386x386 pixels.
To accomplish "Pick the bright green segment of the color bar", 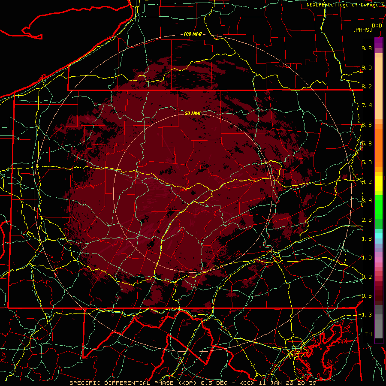I will [379, 207].
